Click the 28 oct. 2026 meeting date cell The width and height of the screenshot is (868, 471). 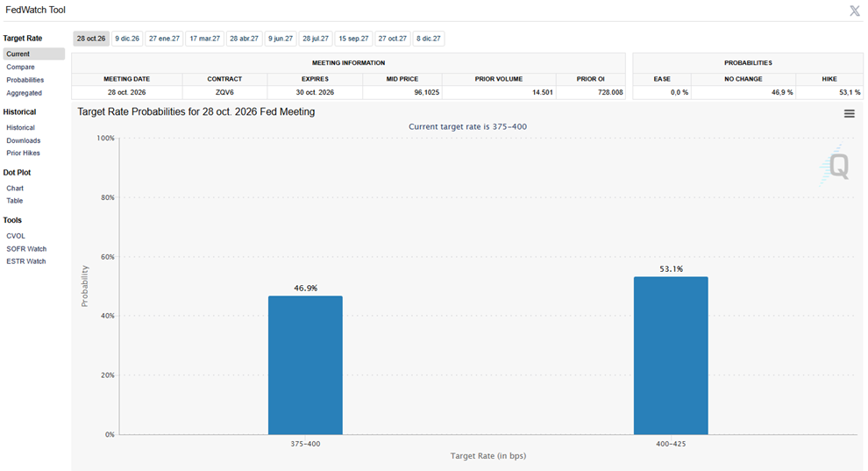pos(127,92)
